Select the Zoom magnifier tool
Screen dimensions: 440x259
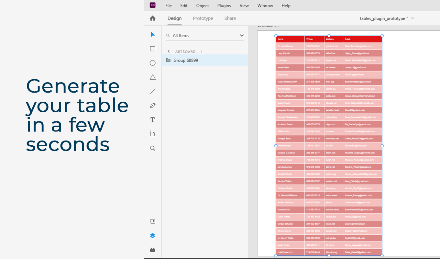[153, 148]
